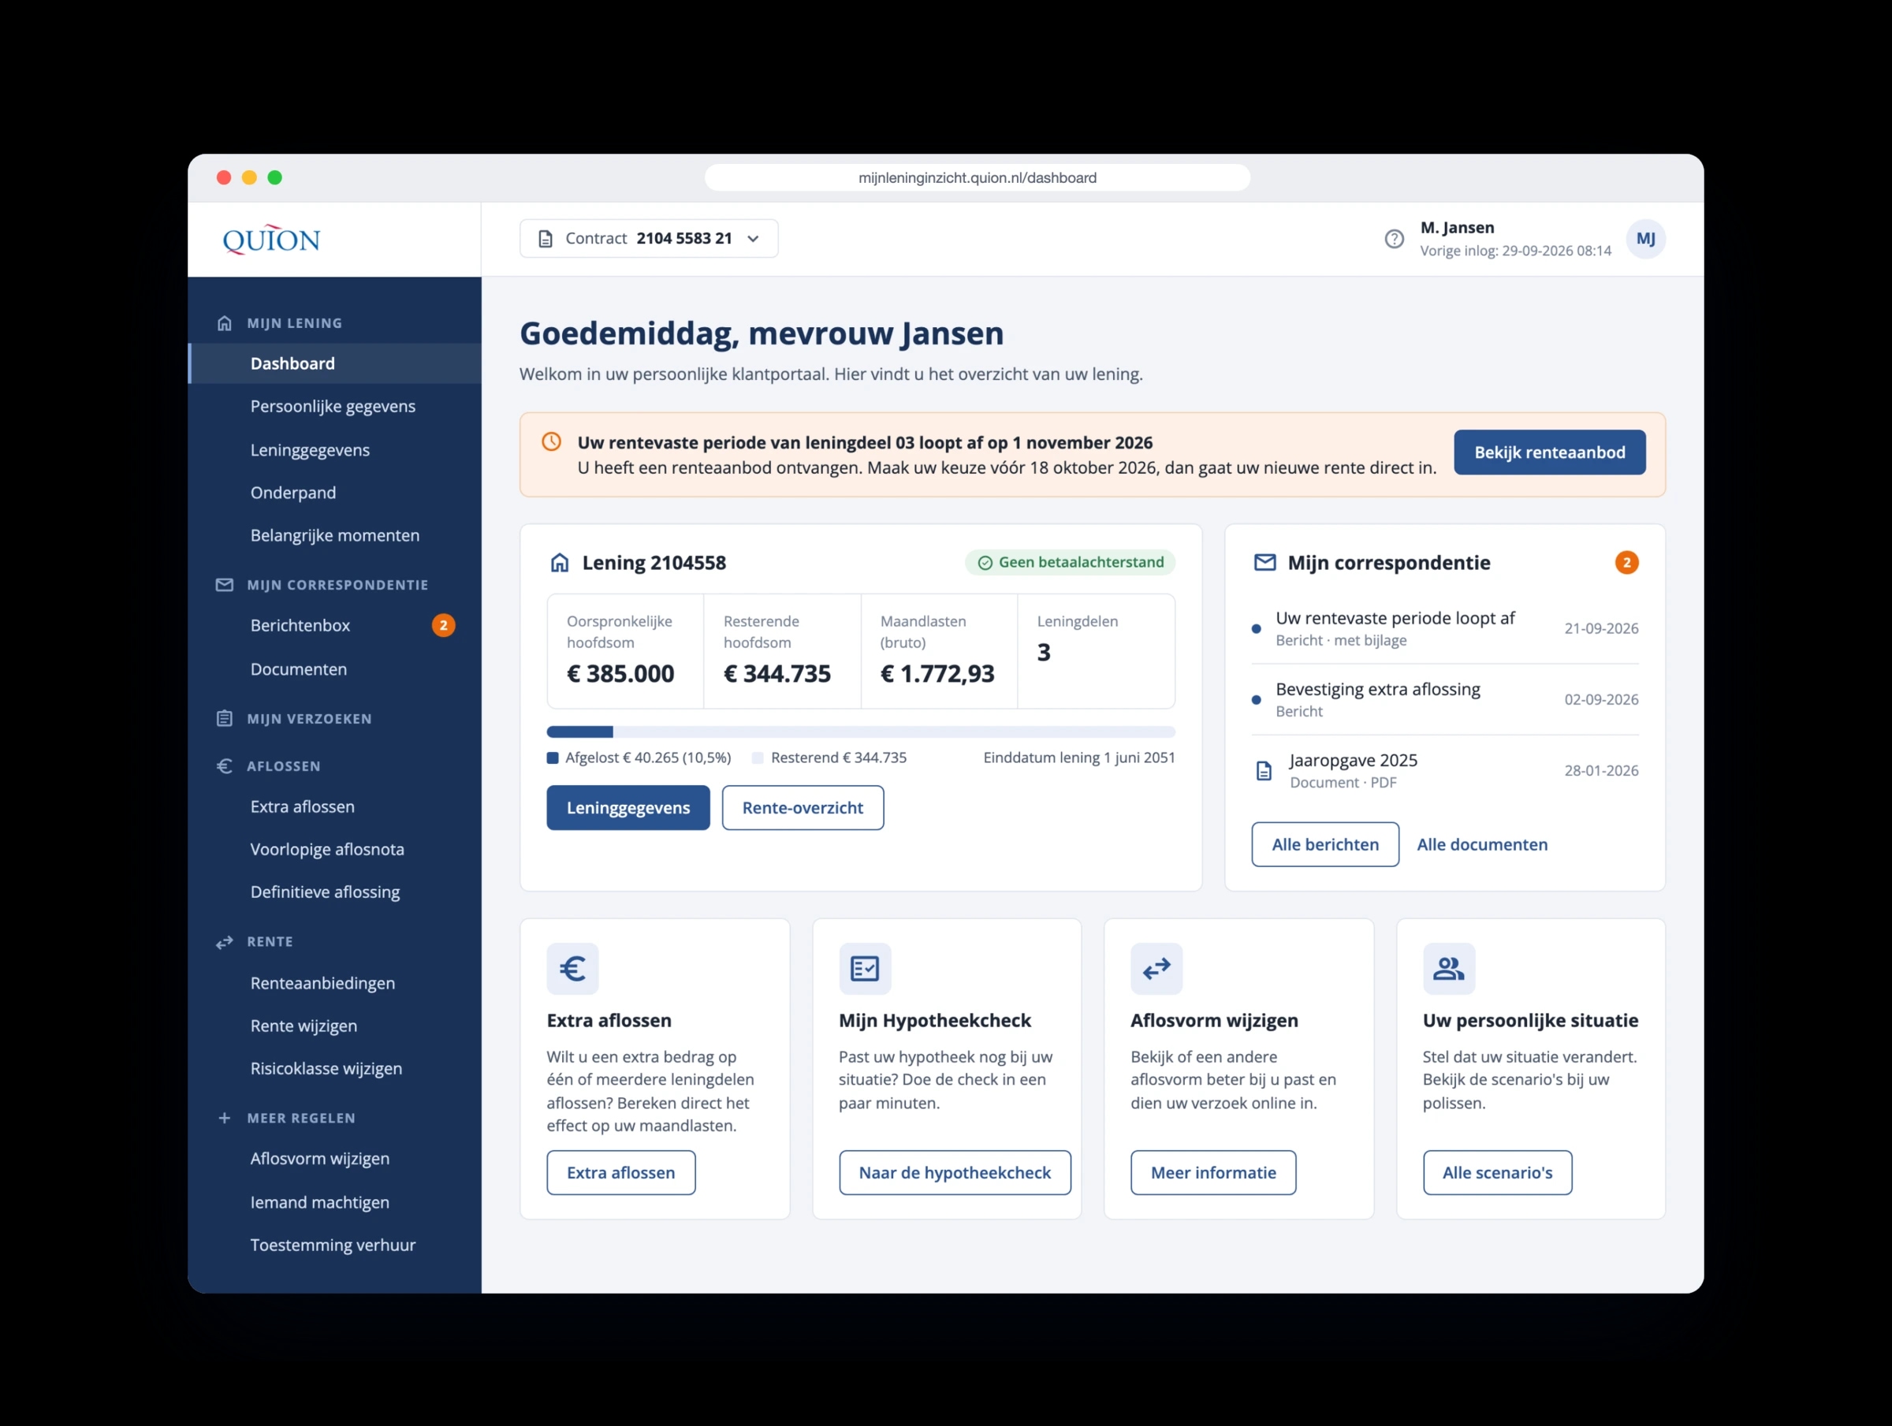Click the Mijn Verzoeken clipboard icon
This screenshot has width=1892, height=1426.
pyautogui.click(x=224, y=719)
